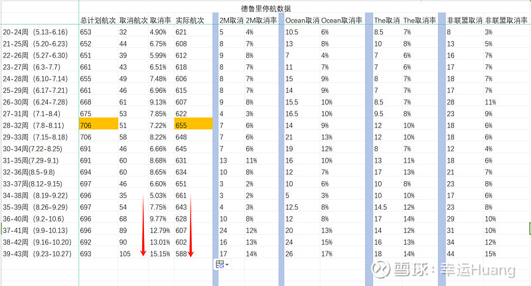Viewport: 531px width, 286px height.
Task: Click row label 30-34周(7.22-8.25)
Action: (x=33, y=149)
